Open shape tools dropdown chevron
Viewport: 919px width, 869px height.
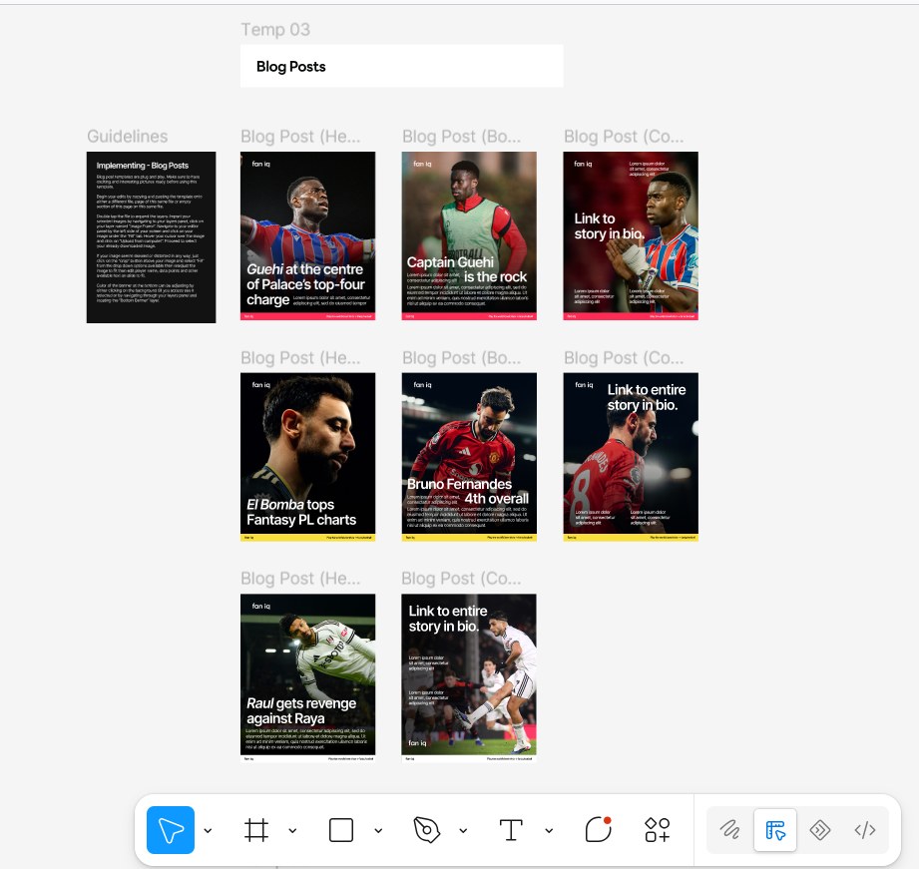(x=378, y=830)
